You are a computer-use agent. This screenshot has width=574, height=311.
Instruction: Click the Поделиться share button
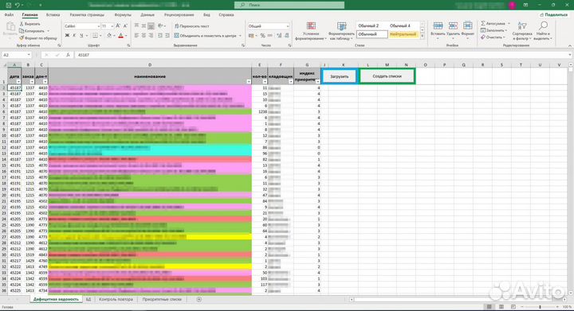[553, 14]
